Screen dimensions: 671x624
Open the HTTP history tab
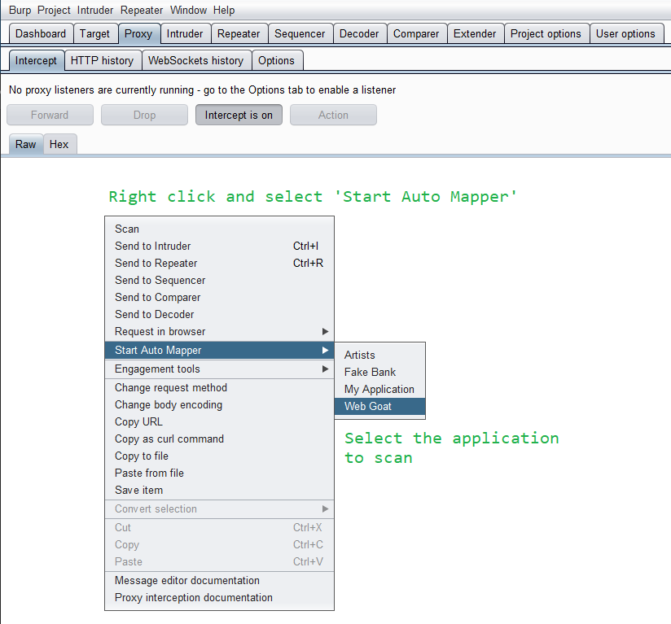(102, 60)
